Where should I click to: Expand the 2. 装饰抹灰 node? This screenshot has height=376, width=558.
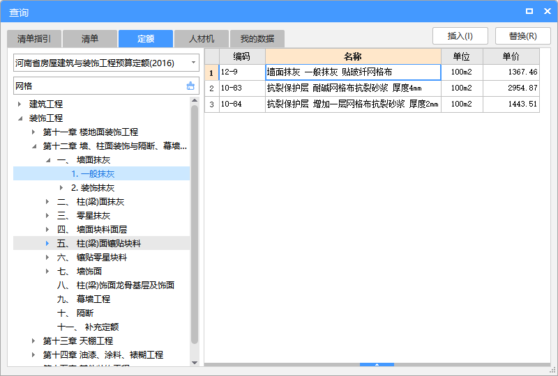(x=61, y=187)
